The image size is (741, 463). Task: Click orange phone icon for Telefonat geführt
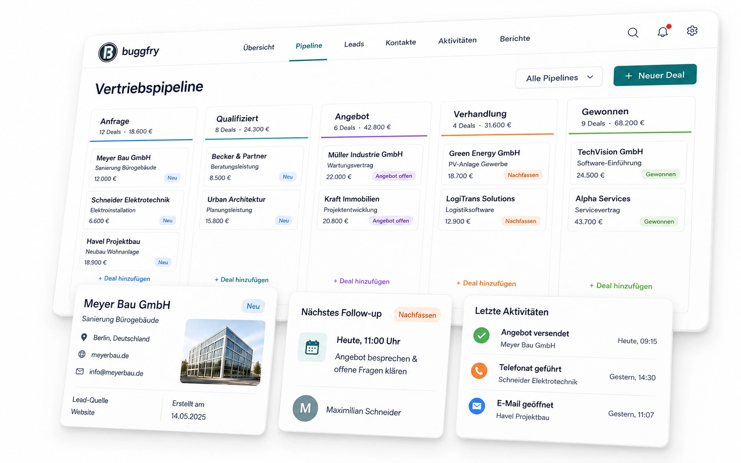(x=479, y=371)
